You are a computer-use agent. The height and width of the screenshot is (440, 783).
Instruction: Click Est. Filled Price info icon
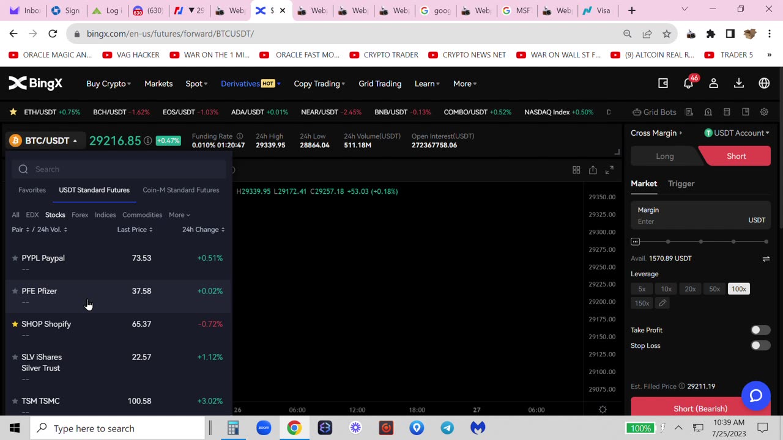point(681,386)
